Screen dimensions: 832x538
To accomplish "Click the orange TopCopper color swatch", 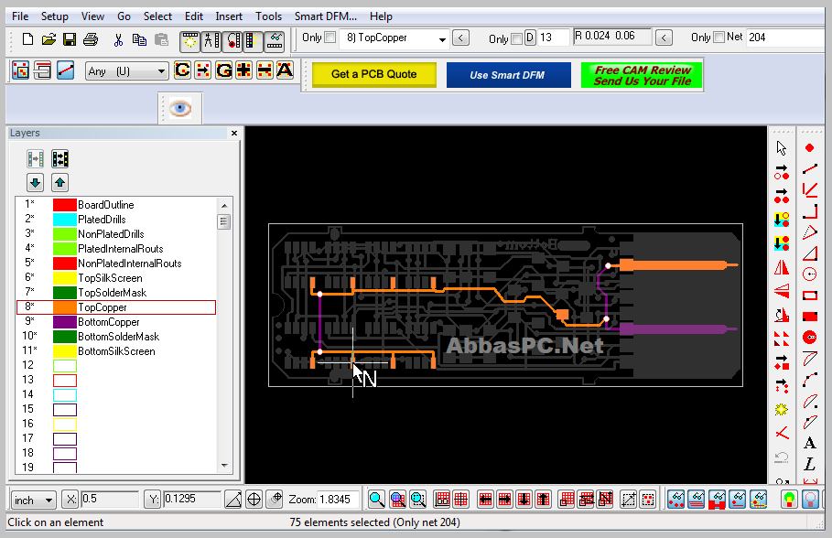I will click(x=65, y=307).
